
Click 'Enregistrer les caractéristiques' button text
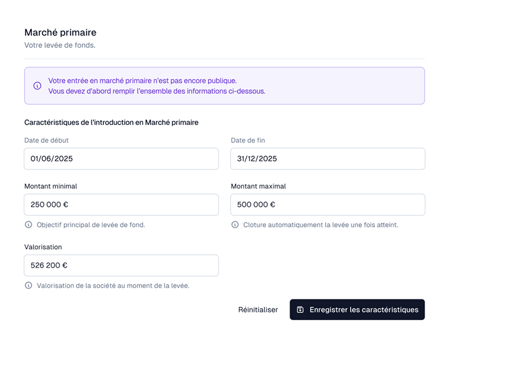[364, 310]
